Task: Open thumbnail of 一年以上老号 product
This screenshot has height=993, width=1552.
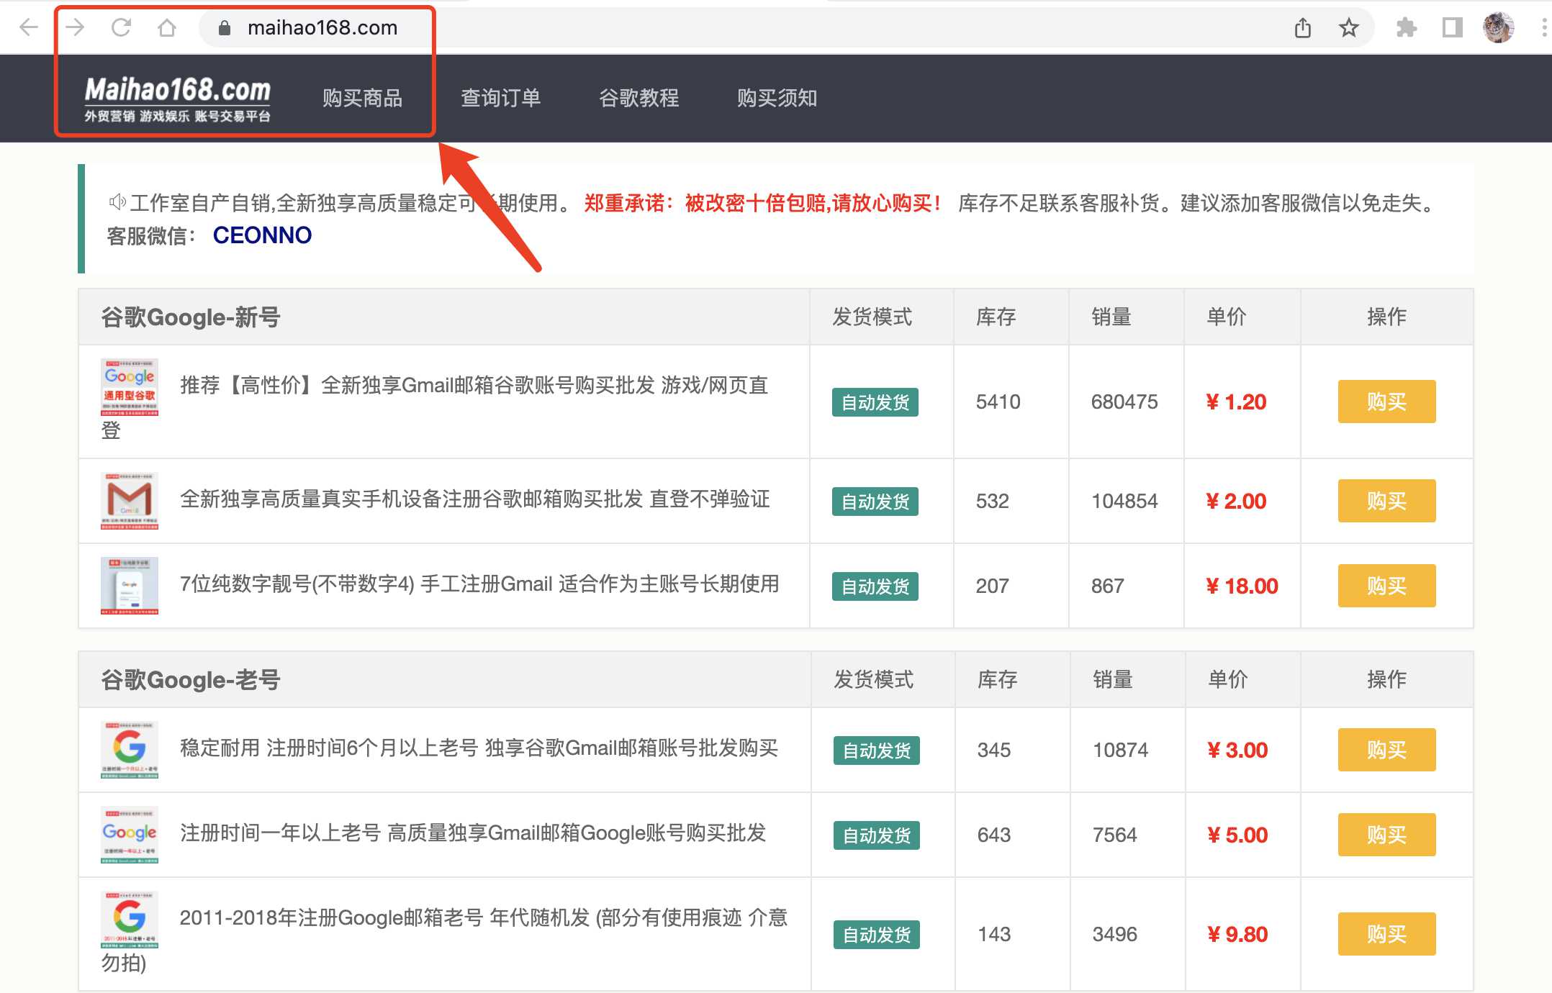Action: 130,835
